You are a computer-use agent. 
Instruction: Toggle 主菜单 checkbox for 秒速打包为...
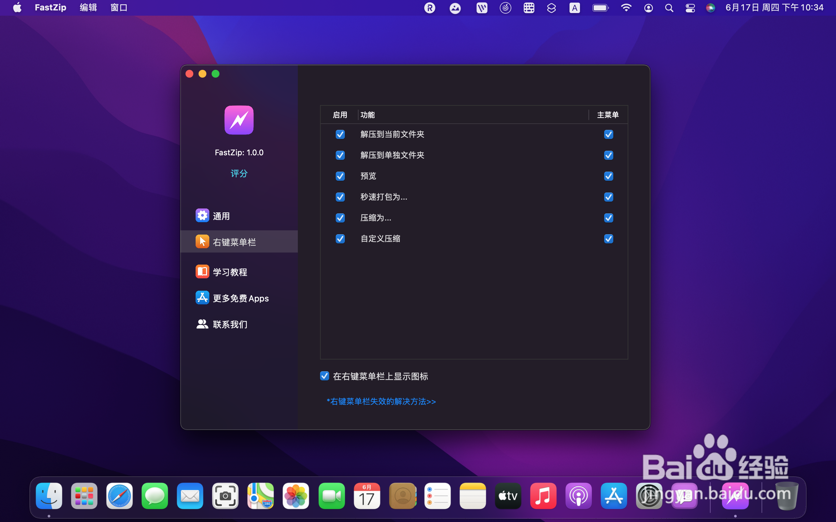(609, 197)
